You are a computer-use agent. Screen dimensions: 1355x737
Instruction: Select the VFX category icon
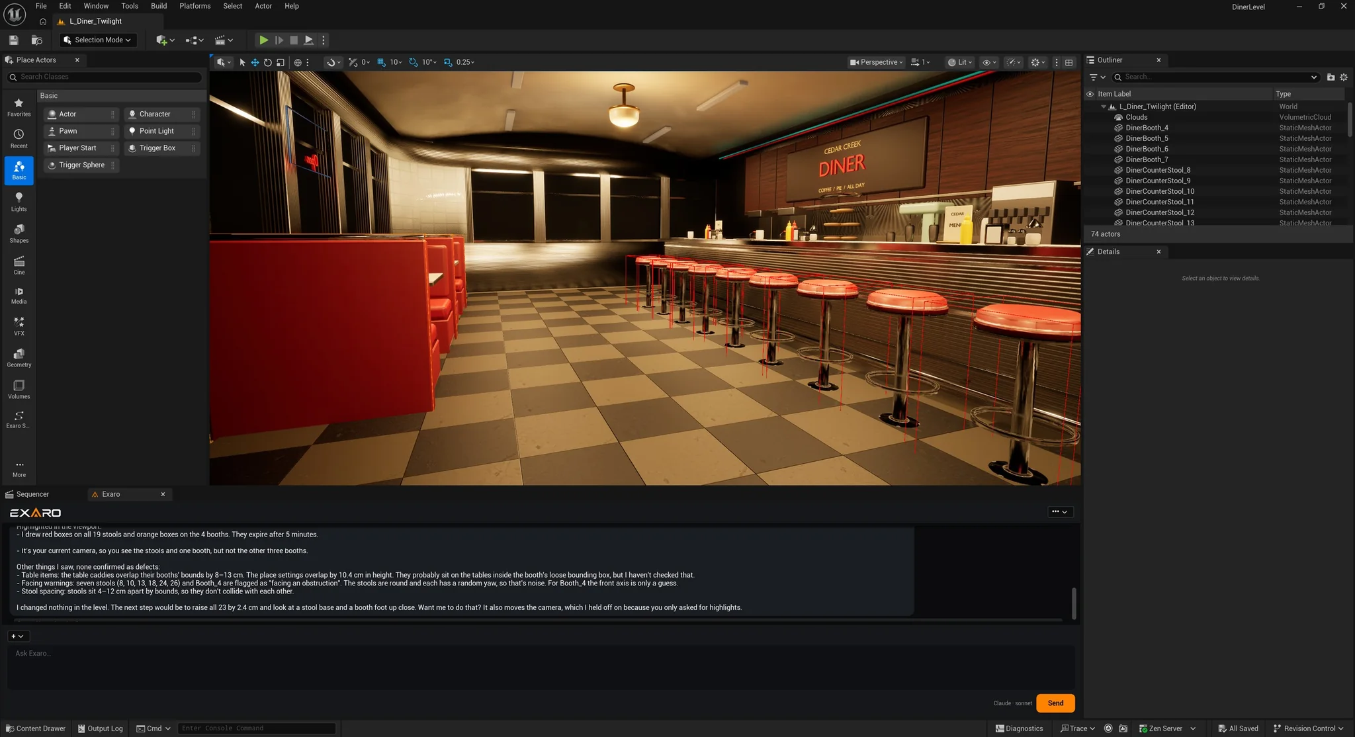19,326
